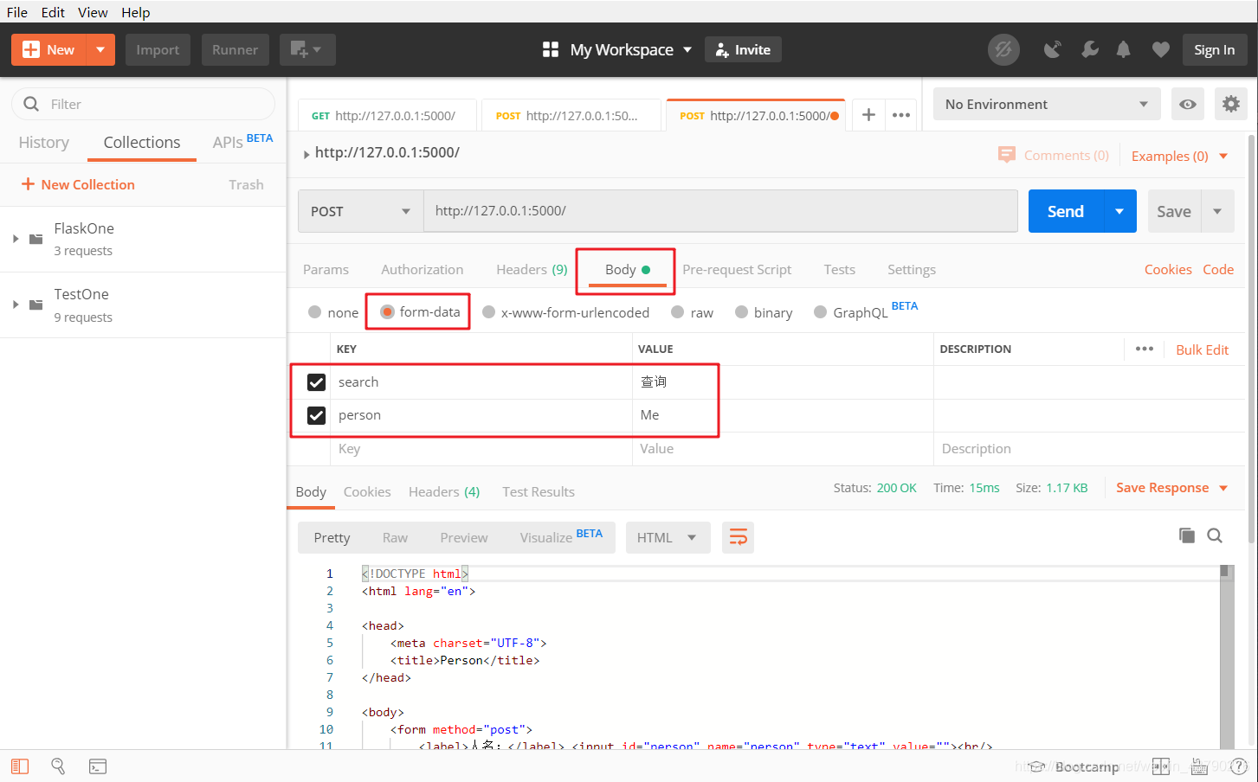
Task: Select the x-www-form-urlencoded radio button
Action: coord(489,312)
